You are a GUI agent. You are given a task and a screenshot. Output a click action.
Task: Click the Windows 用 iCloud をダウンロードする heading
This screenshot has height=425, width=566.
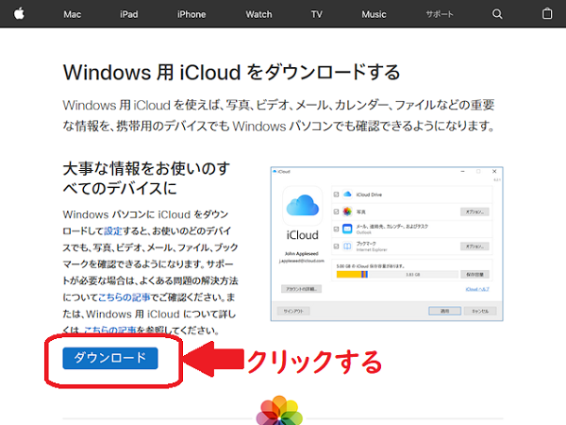231,72
